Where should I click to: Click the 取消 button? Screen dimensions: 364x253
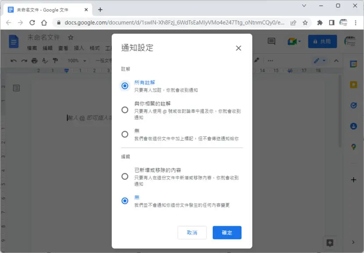point(192,232)
